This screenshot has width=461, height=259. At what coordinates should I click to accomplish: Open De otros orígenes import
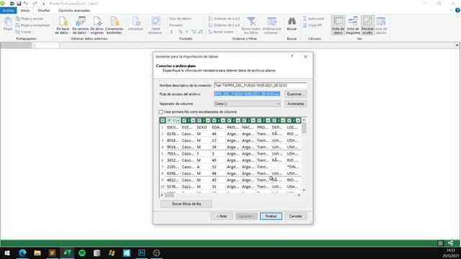point(97,26)
